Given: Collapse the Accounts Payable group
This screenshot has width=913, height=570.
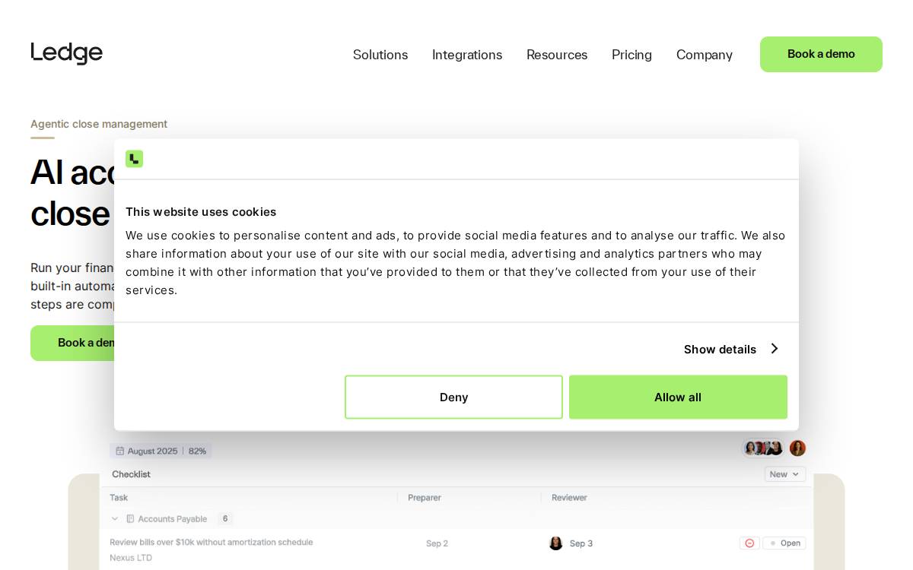Looking at the screenshot, I should pos(115,519).
